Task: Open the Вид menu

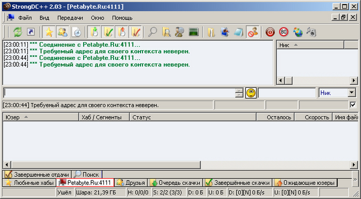Action: pos(44,18)
